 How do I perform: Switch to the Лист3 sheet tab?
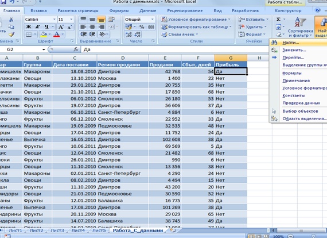(x=57, y=231)
